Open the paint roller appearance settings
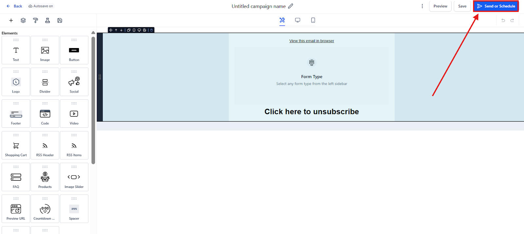The width and height of the screenshot is (524, 234). click(x=35, y=20)
